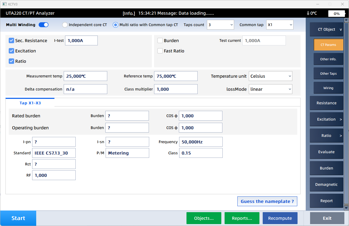Select Multi ratio with Common tap CT
Image resolution: width=349 pixels, height=226 pixels.
[115, 25]
